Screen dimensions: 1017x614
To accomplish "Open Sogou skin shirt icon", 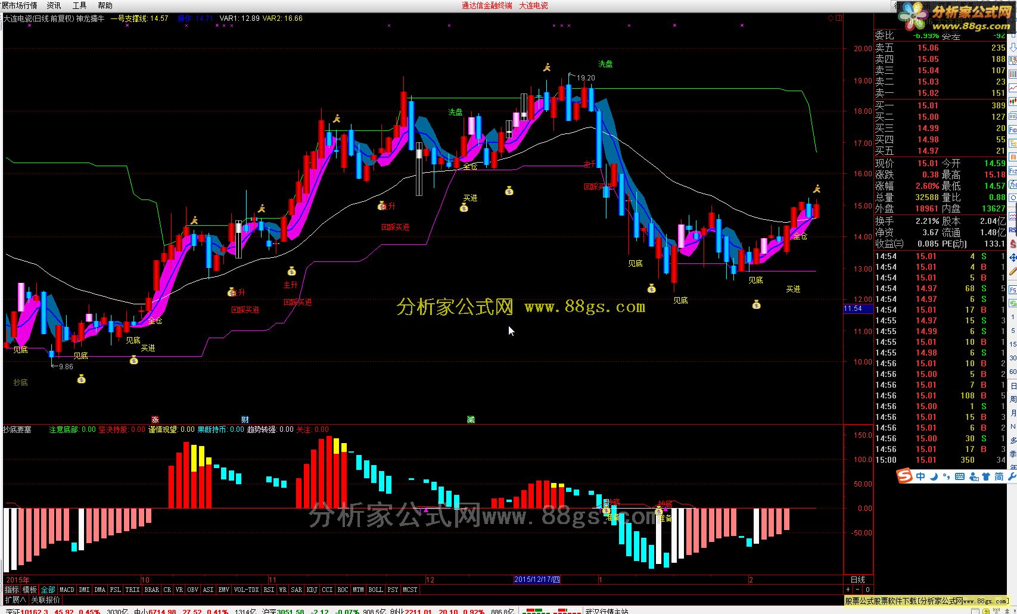I will point(986,476).
